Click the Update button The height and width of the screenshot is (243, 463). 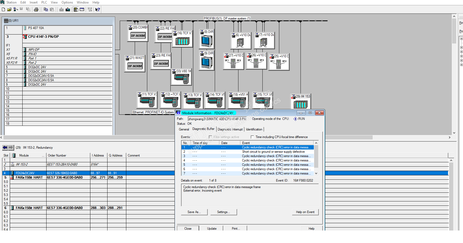[212, 229]
